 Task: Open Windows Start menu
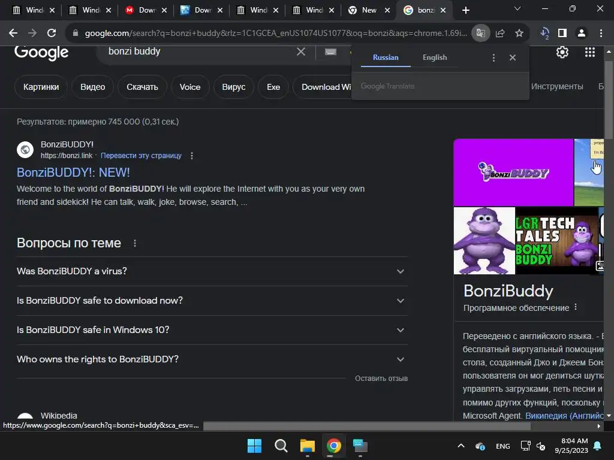coord(254,446)
